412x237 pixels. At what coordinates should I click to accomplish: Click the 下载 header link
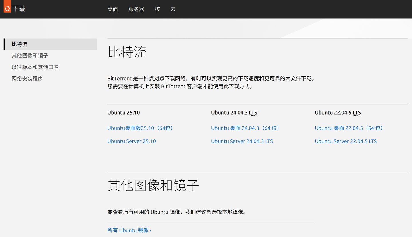20,9
